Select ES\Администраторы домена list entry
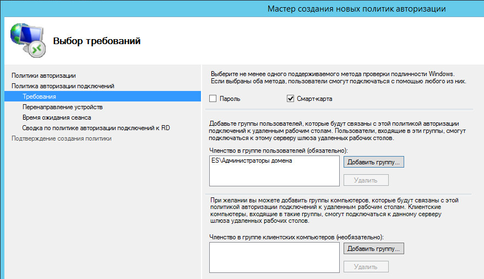 pyautogui.click(x=252, y=160)
